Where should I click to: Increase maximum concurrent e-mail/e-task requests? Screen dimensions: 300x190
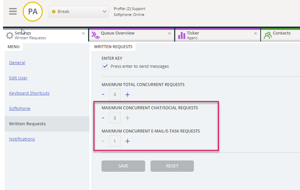(x=127, y=141)
